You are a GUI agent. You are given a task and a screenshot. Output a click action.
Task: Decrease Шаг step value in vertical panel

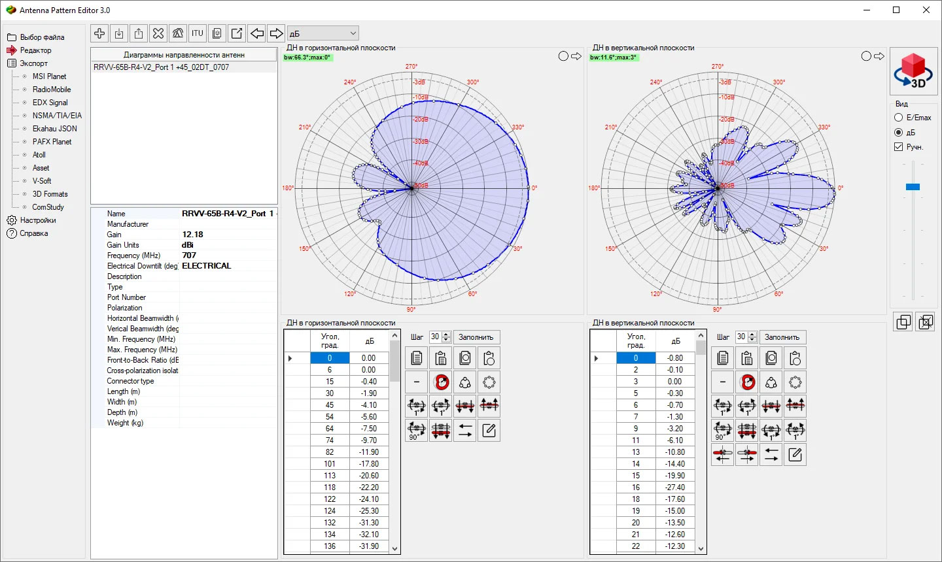(x=752, y=340)
